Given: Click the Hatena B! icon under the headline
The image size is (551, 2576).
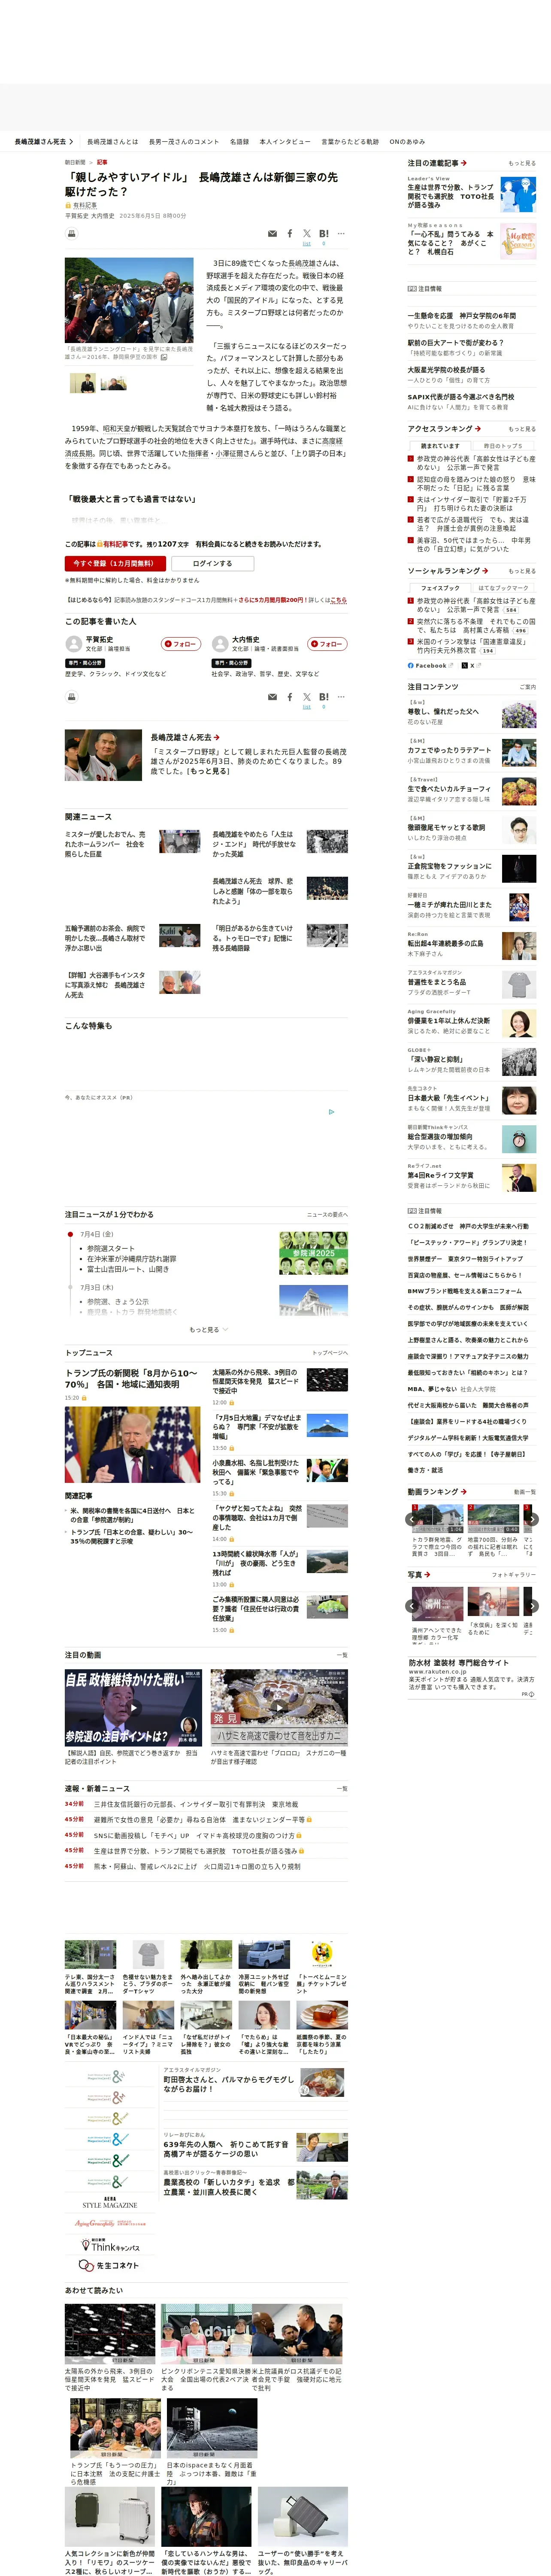Looking at the screenshot, I should point(324,234).
